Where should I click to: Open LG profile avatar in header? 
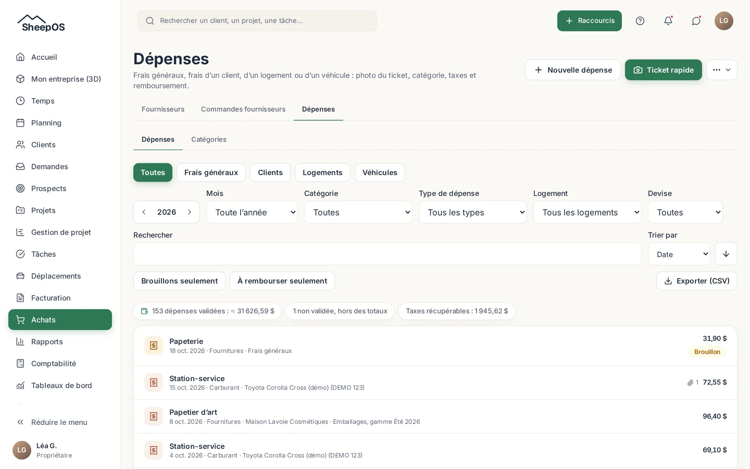724,21
